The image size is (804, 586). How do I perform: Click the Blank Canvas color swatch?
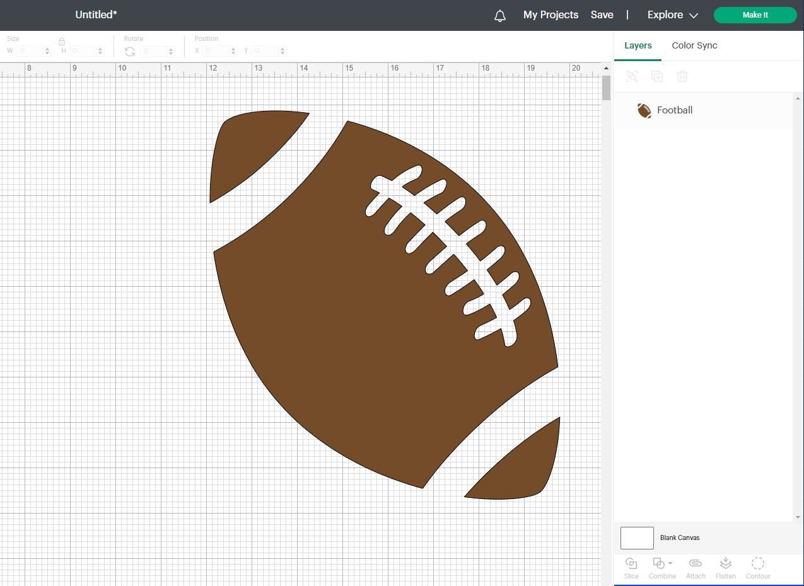click(x=636, y=537)
